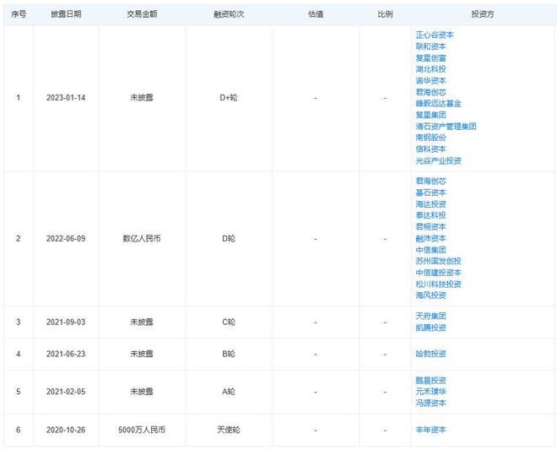Open 中信建投资本 investor link
557x450 pixels.
coord(438,273)
